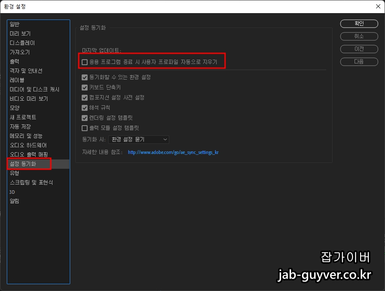
Task: Select 가져오기 category
Action: click(x=38, y=52)
